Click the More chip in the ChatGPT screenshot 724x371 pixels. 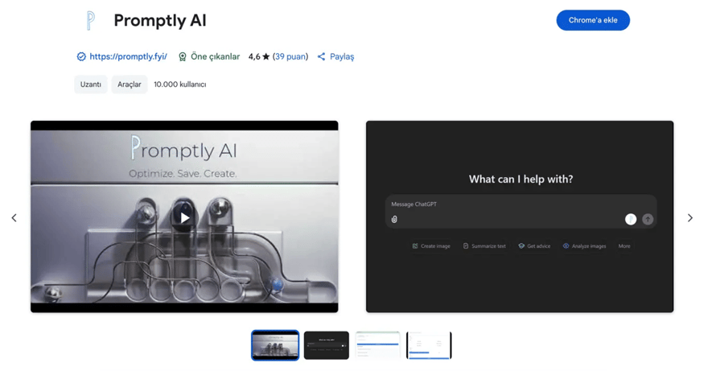click(x=624, y=246)
